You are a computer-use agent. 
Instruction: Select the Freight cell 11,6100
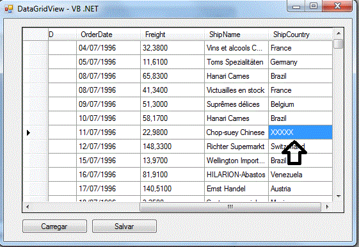[x=172, y=62]
